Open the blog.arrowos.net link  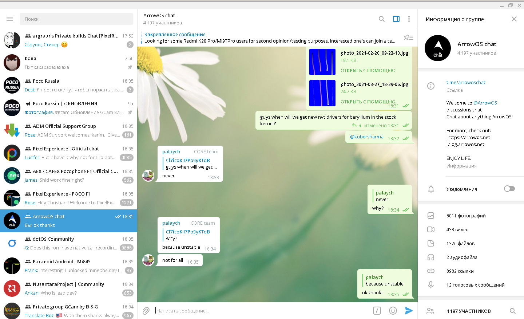[x=466, y=144]
